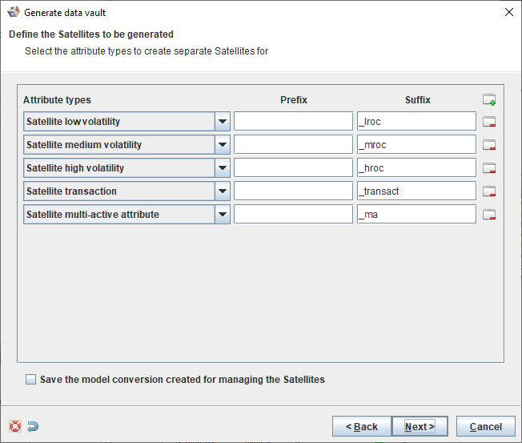This screenshot has height=443, width=522.
Task: Remove the Satellite medium volatility row
Action: (x=489, y=146)
